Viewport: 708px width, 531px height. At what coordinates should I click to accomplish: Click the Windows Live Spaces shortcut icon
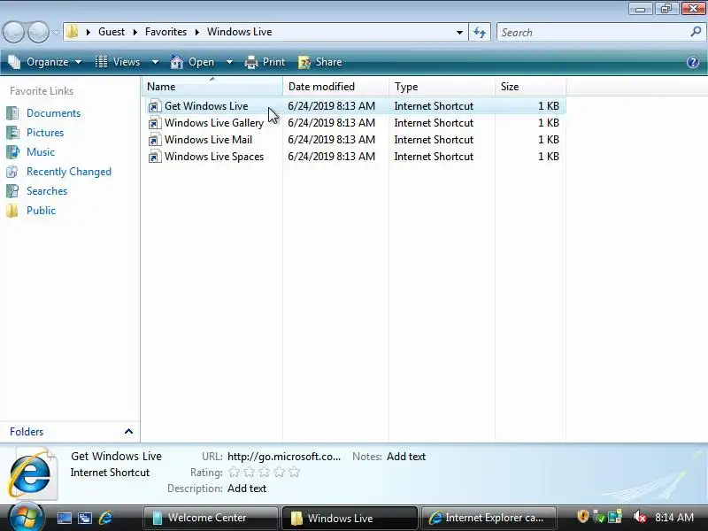tap(154, 157)
